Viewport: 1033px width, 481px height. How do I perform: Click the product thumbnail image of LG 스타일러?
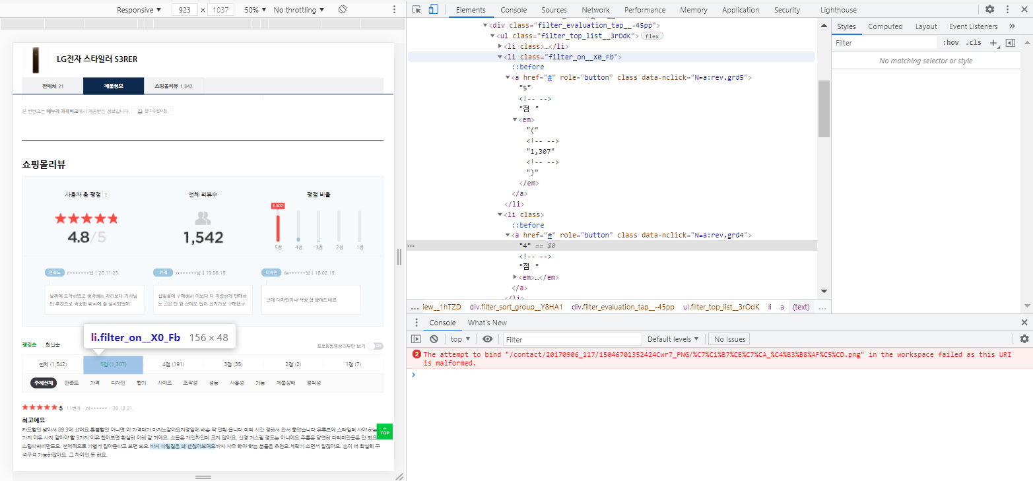click(x=36, y=60)
